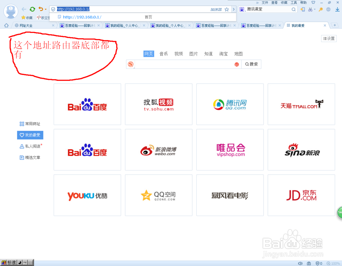The height and width of the screenshot is (266, 342).
Task: Open the 工具 menu
Action: [x=293, y=3]
